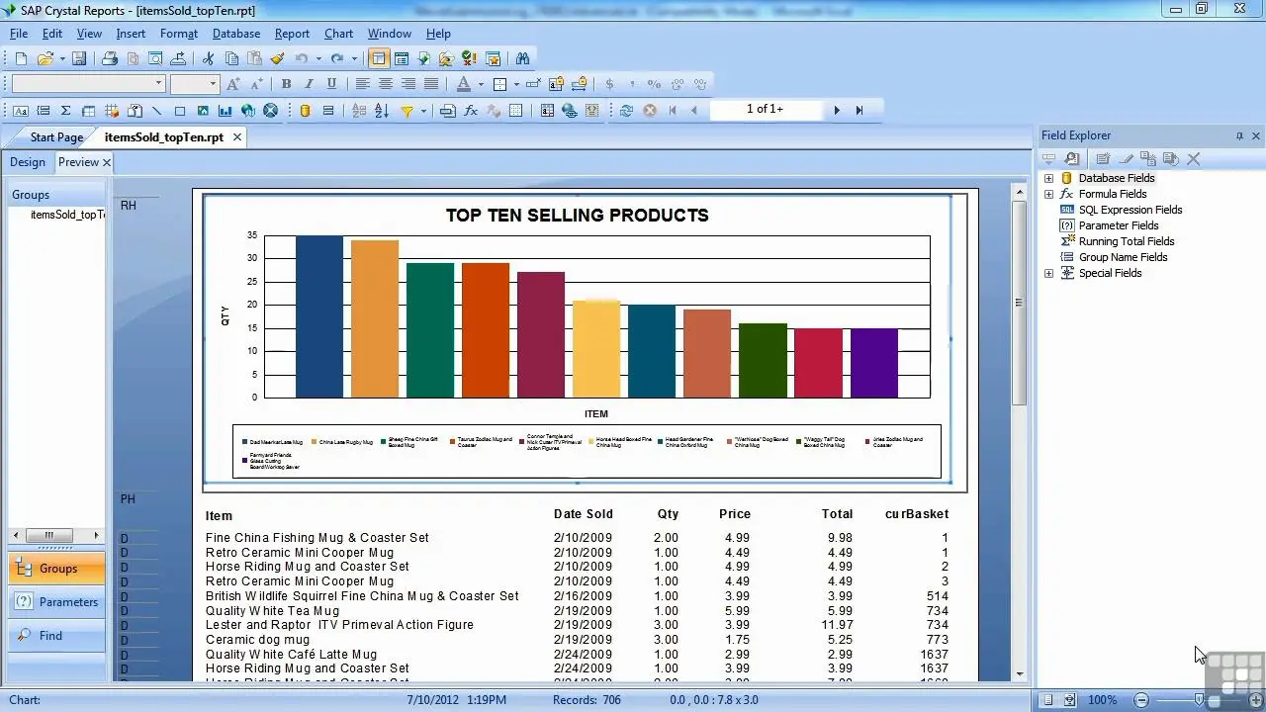1266x712 pixels.
Task: Click the line drawing tool icon
Action: pyautogui.click(x=156, y=111)
